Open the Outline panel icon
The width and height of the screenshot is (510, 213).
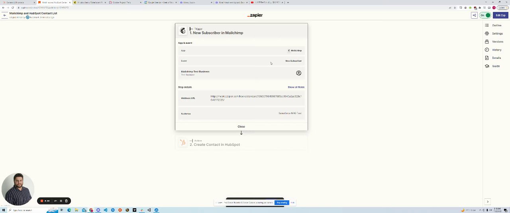(x=486, y=25)
